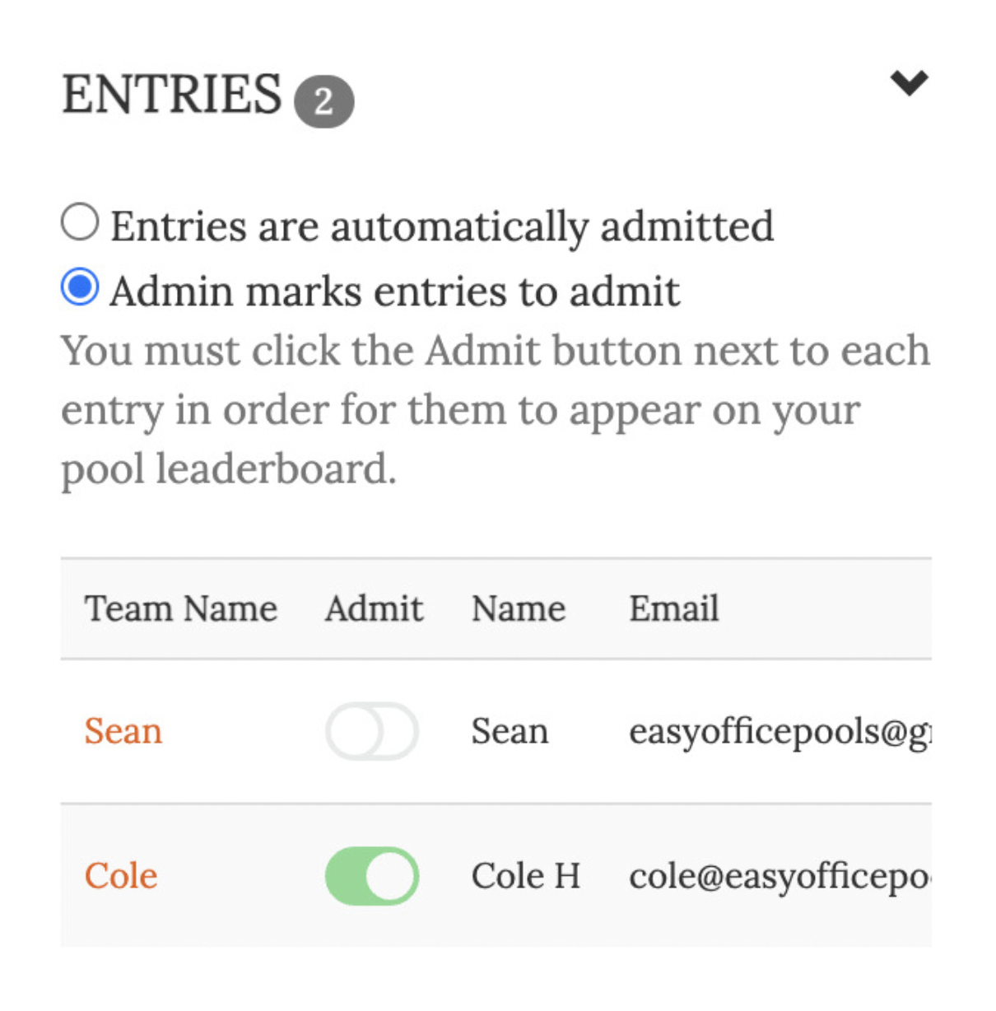Click the Sean name cell
996x1011 pixels.
pos(510,731)
